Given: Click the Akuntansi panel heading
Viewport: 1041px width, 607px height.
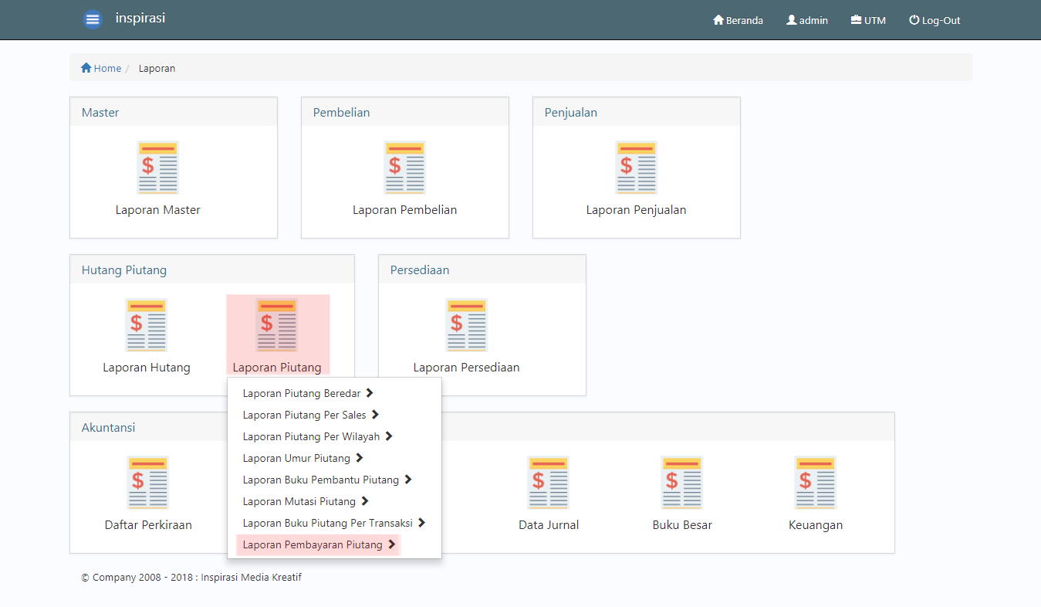Looking at the screenshot, I should click(109, 428).
